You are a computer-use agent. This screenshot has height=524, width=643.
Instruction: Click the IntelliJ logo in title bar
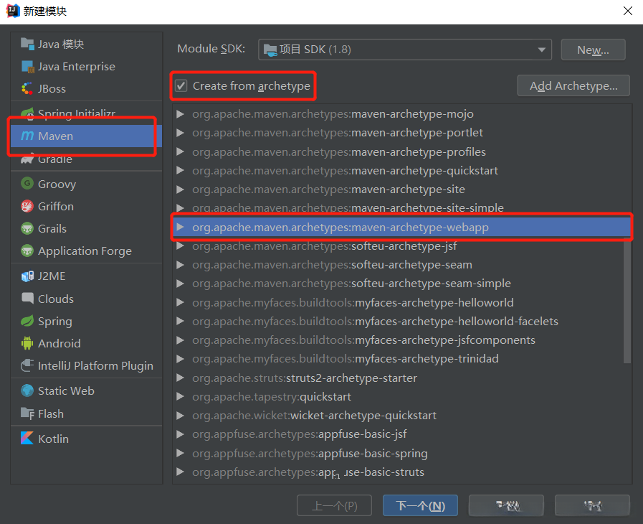coord(12,11)
